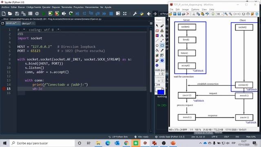261x147 pixels.
Task: Select the text tool in Paint panel
Action: (x=162, y=36)
